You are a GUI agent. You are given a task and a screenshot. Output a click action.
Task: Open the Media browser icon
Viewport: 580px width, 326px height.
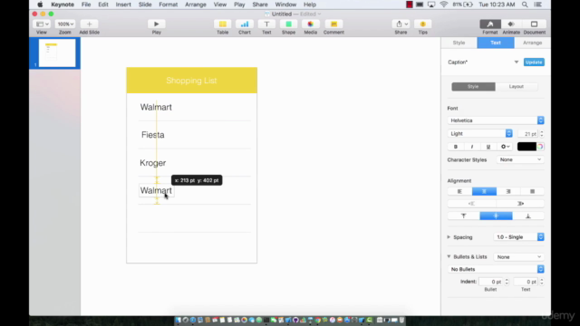(310, 24)
